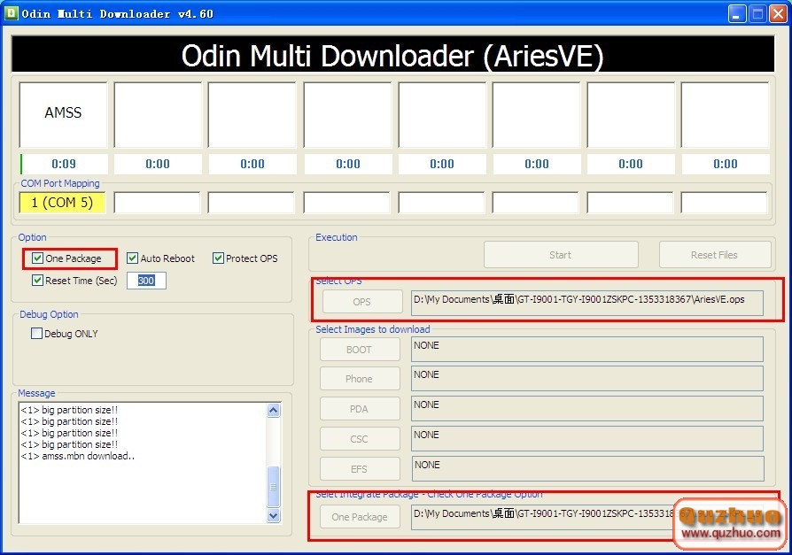Click the Reset Time value field showing 300
The image size is (792, 555).
[146, 281]
